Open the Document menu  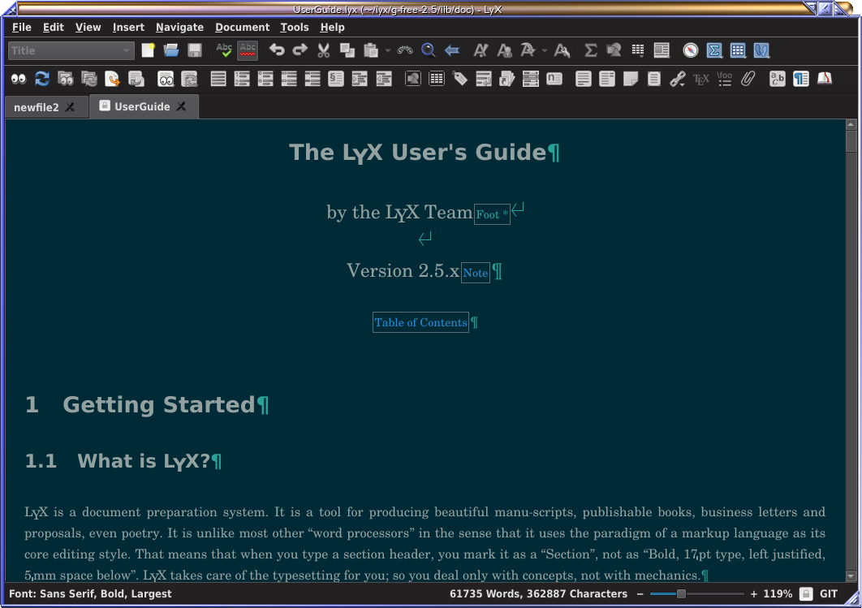pyautogui.click(x=242, y=27)
